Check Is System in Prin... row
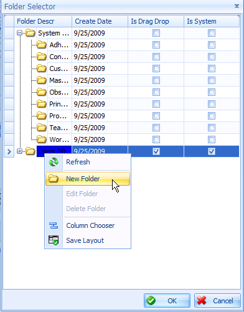 (x=212, y=104)
